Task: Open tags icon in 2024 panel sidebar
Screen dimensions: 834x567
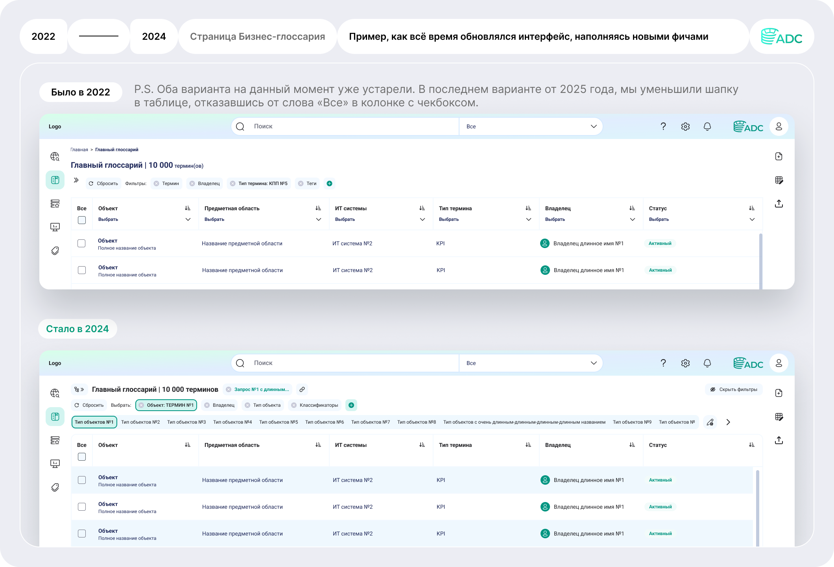Action: pyautogui.click(x=55, y=487)
